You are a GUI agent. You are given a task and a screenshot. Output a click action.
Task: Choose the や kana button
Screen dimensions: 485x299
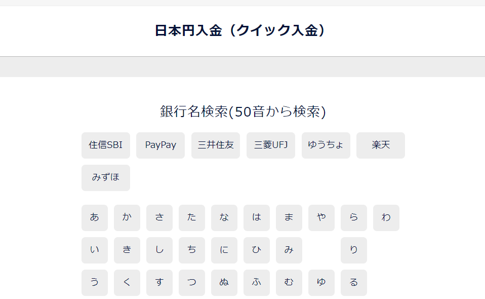pos(321,218)
